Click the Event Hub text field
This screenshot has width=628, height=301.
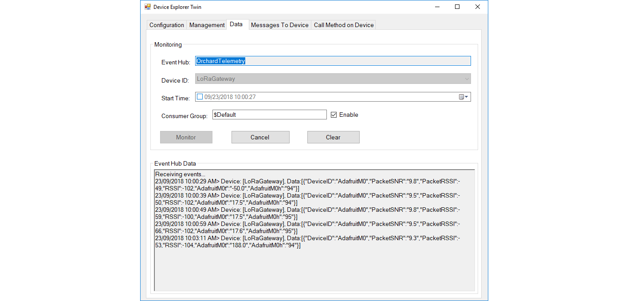pyautogui.click(x=333, y=61)
